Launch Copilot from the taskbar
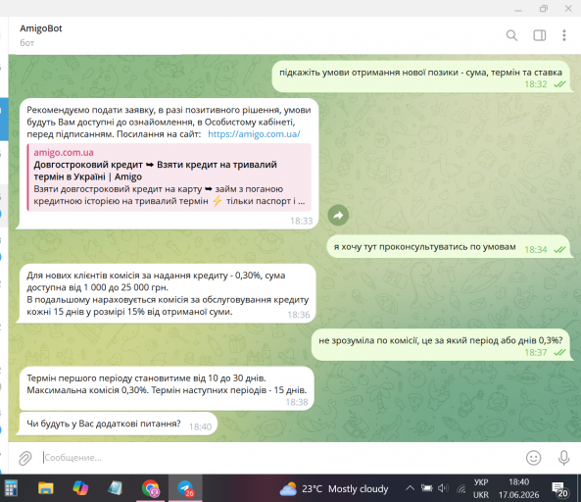The width and height of the screenshot is (581, 502). pos(80,488)
